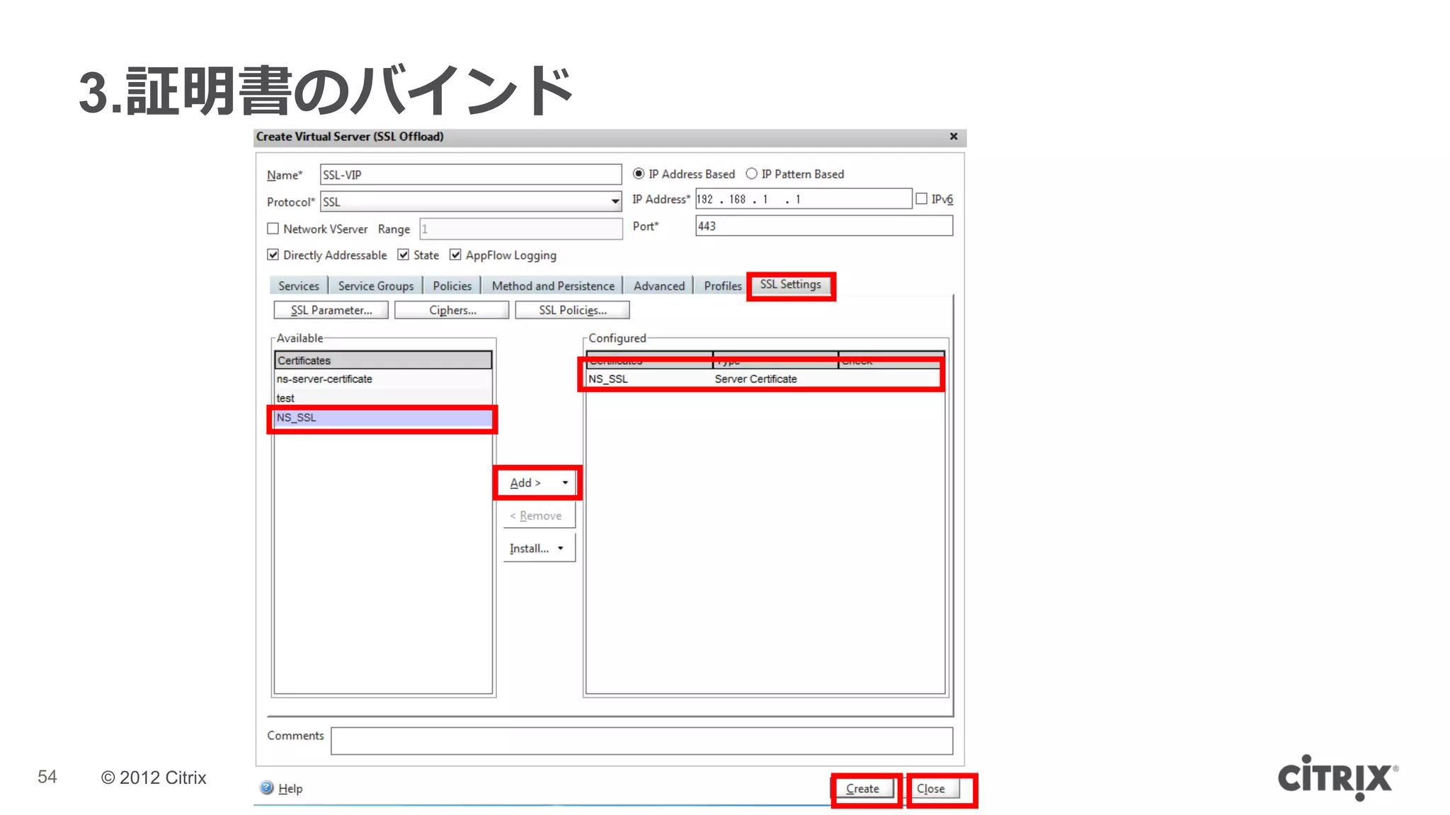Open the Protocol dropdown list
Image resolution: width=1450 pixels, height=815 pixels.
coord(615,202)
